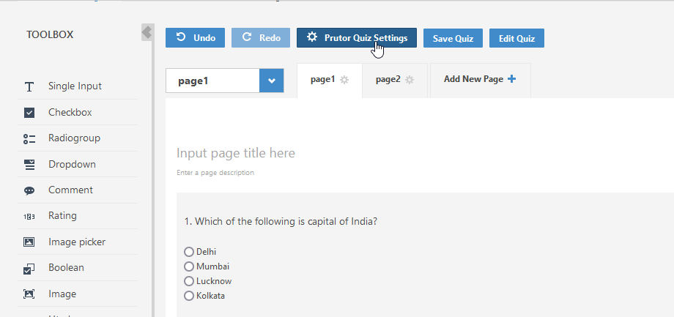Open page1 tab settings gear

click(344, 80)
